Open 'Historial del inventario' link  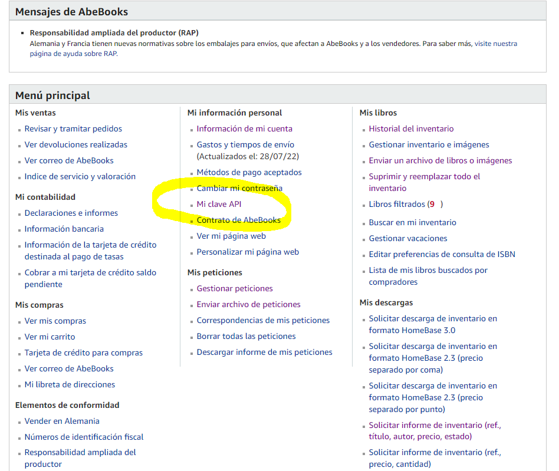411,129
